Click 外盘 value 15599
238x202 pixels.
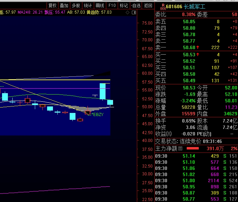pyautogui.click(x=188, y=114)
